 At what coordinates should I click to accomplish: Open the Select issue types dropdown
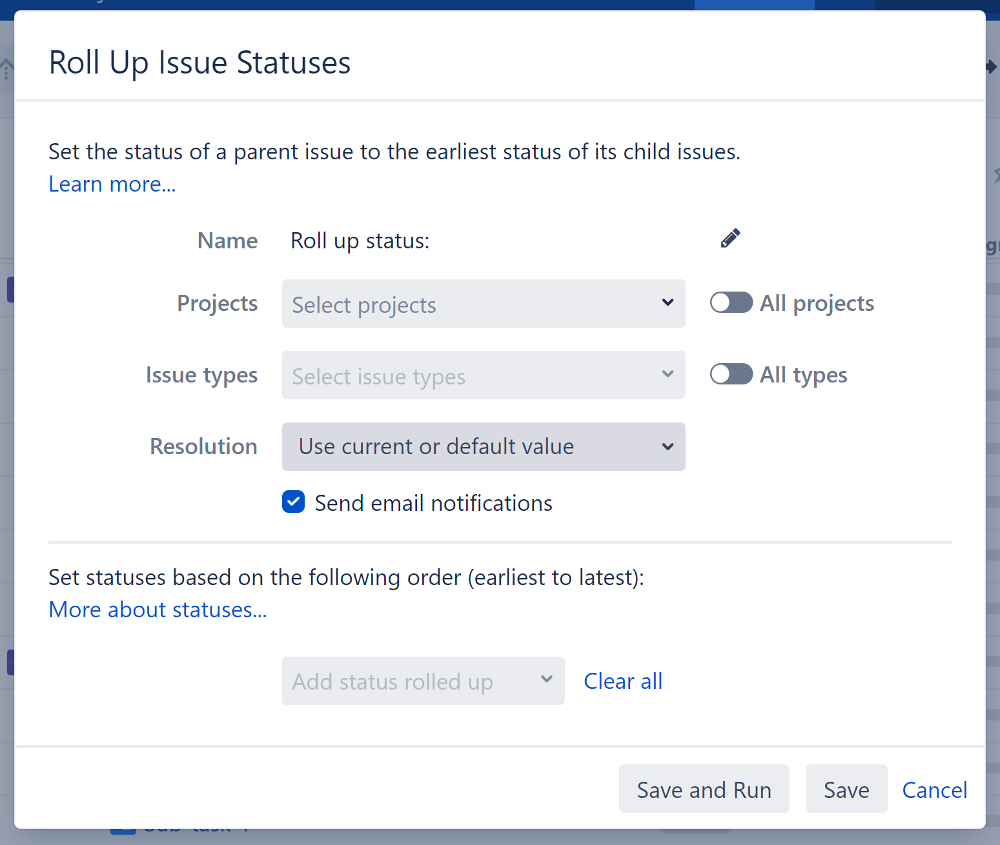[452, 375]
